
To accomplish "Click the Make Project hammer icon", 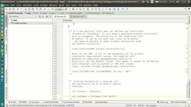I will tap(53, 9).
